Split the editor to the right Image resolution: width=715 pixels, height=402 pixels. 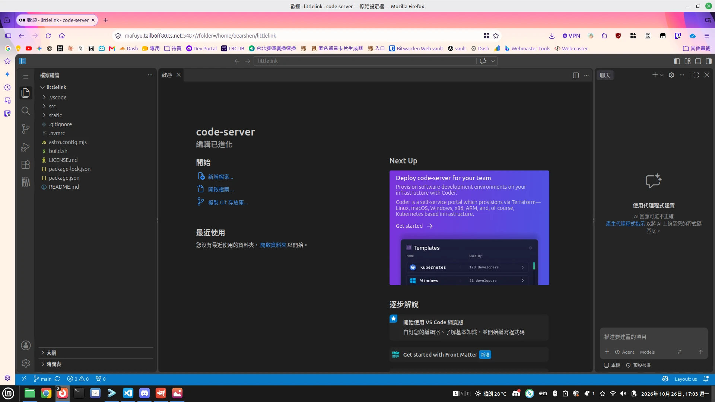click(576, 75)
